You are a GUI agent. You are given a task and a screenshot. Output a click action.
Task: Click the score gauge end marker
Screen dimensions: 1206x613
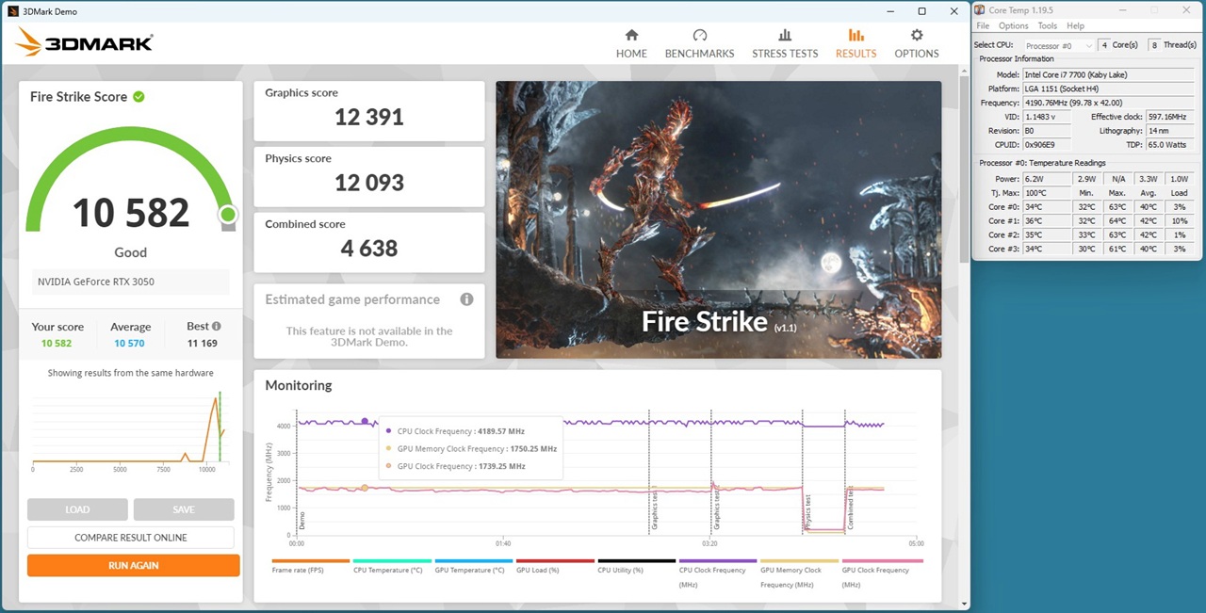tap(227, 216)
